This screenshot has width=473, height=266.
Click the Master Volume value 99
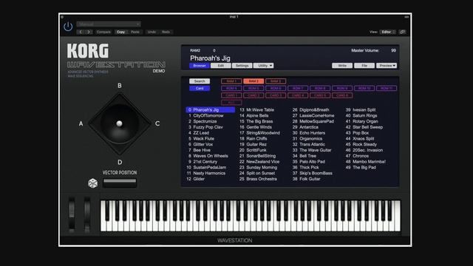(393, 50)
